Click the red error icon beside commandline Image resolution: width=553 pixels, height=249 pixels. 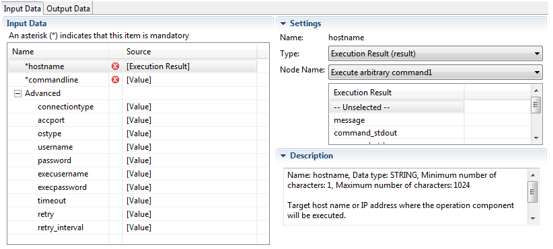click(115, 80)
